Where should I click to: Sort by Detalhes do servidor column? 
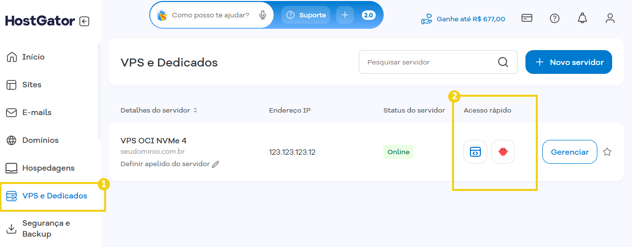pos(159,110)
